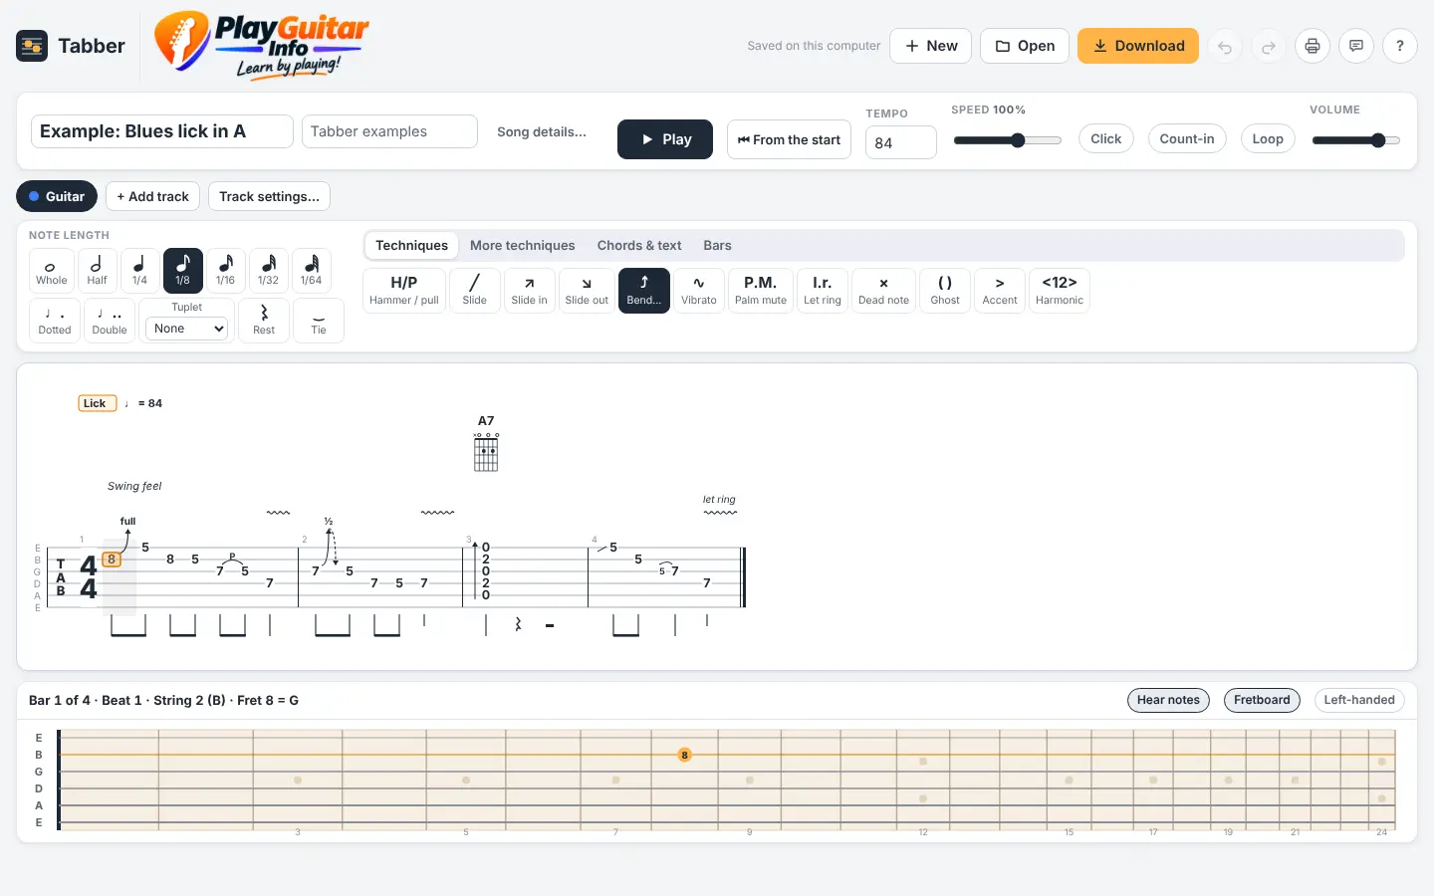Image resolution: width=1434 pixels, height=896 pixels.
Task: Toggle Loop playback
Action: (x=1268, y=138)
